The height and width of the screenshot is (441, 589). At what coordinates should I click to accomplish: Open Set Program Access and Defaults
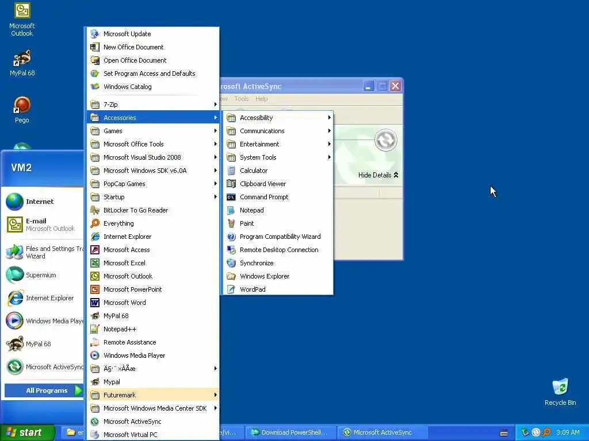tap(153, 73)
